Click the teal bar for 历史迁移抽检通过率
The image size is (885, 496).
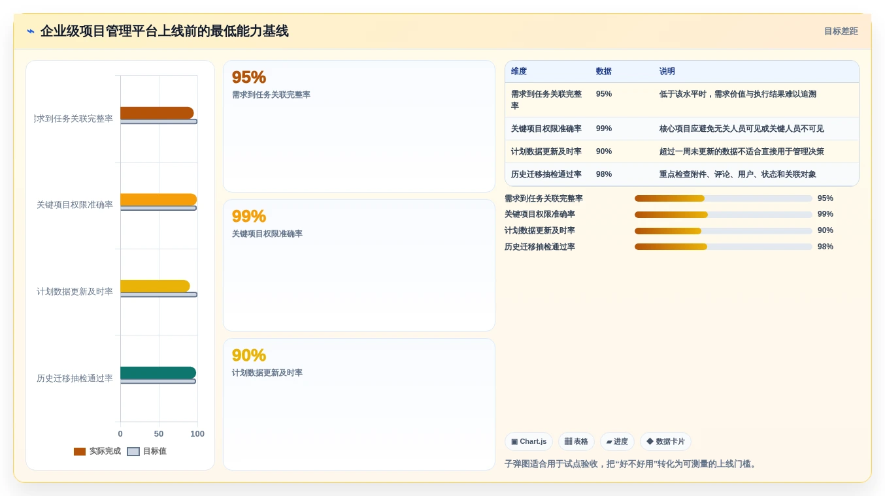[158, 373]
